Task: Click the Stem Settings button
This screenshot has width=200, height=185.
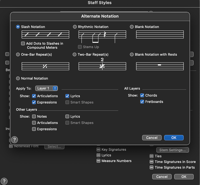Action: point(172,150)
